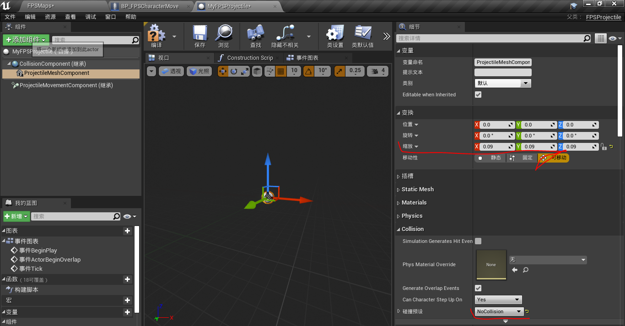Screen dimensions: 625x326
Task: Expand the Physics section
Action: 398,216
